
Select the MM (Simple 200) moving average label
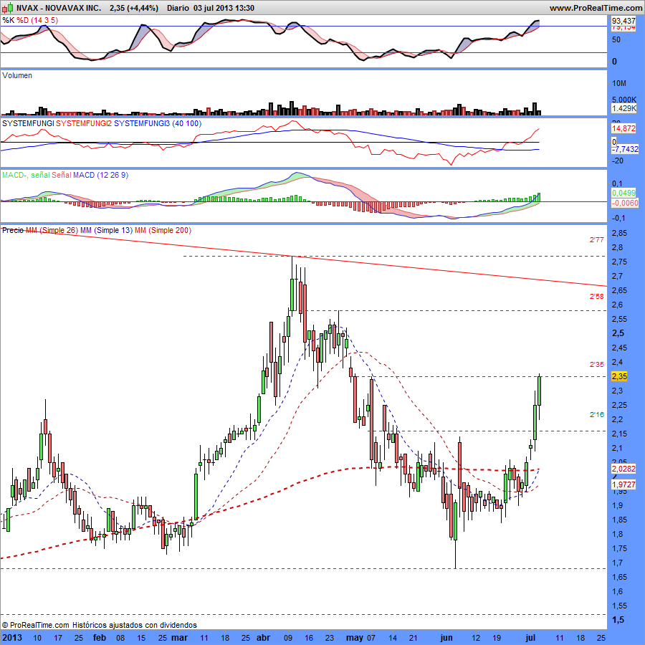pyautogui.click(x=162, y=230)
